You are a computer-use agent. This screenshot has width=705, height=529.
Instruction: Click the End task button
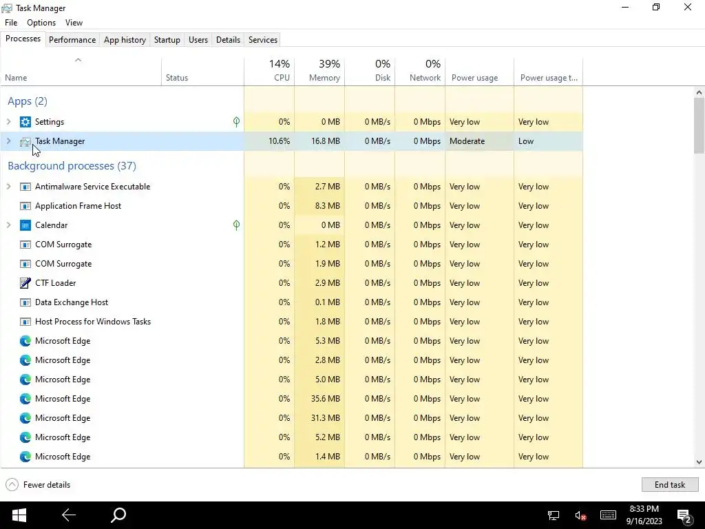pos(669,484)
